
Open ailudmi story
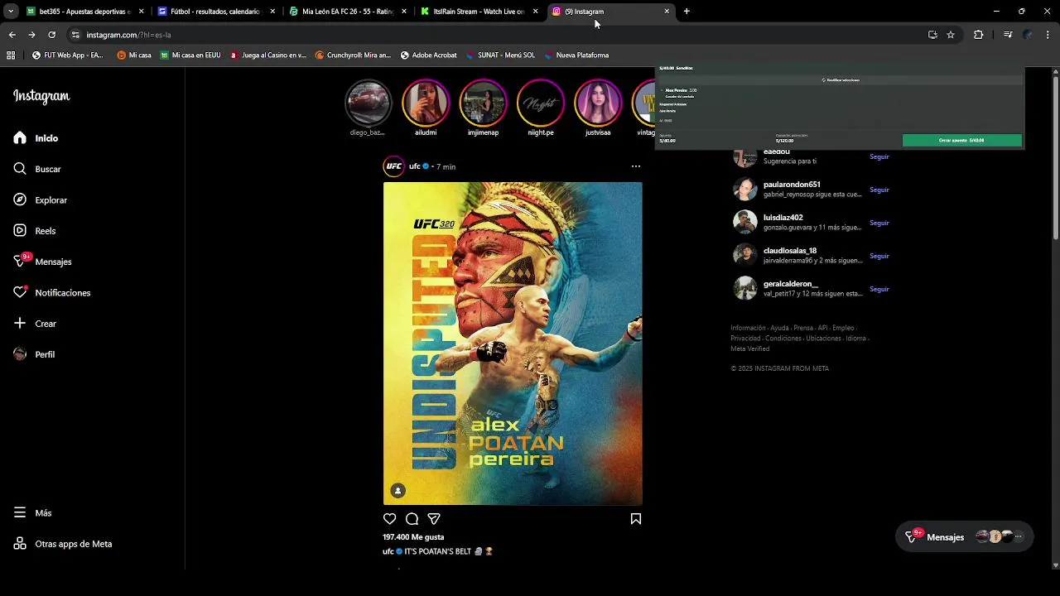point(426,103)
